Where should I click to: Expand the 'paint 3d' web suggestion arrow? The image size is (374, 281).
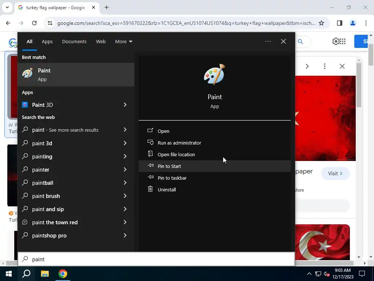coord(125,143)
